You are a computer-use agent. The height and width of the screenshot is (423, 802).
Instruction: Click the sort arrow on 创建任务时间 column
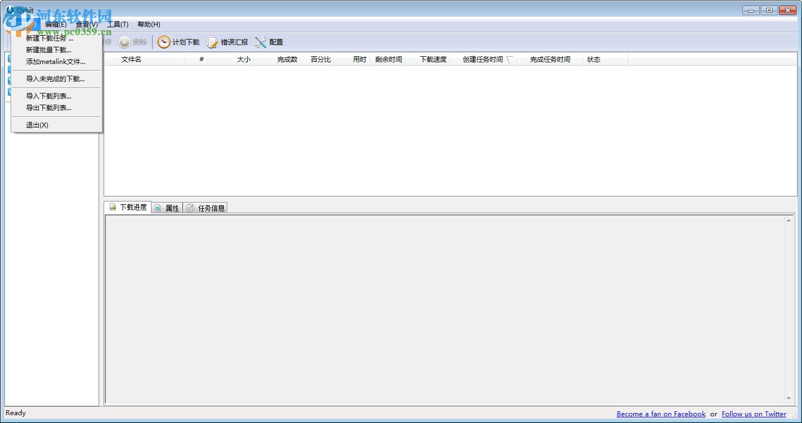click(x=510, y=59)
